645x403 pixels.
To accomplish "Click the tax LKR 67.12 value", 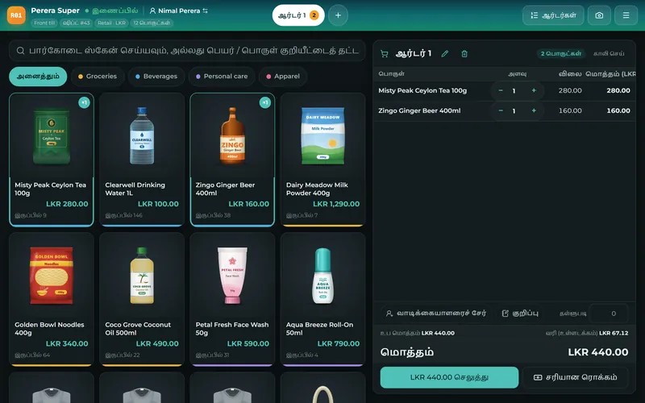I will (x=614, y=333).
